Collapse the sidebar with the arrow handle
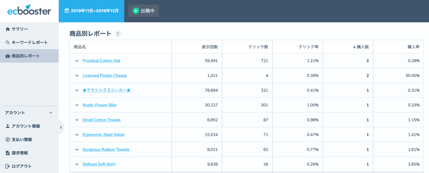Screen dimensions: 429x173 coord(61,127)
